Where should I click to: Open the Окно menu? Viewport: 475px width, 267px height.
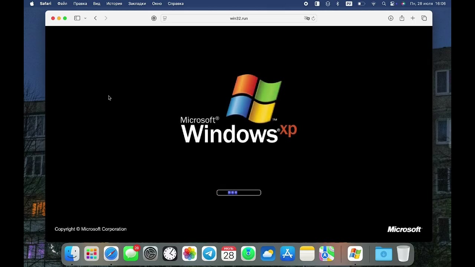157,4
